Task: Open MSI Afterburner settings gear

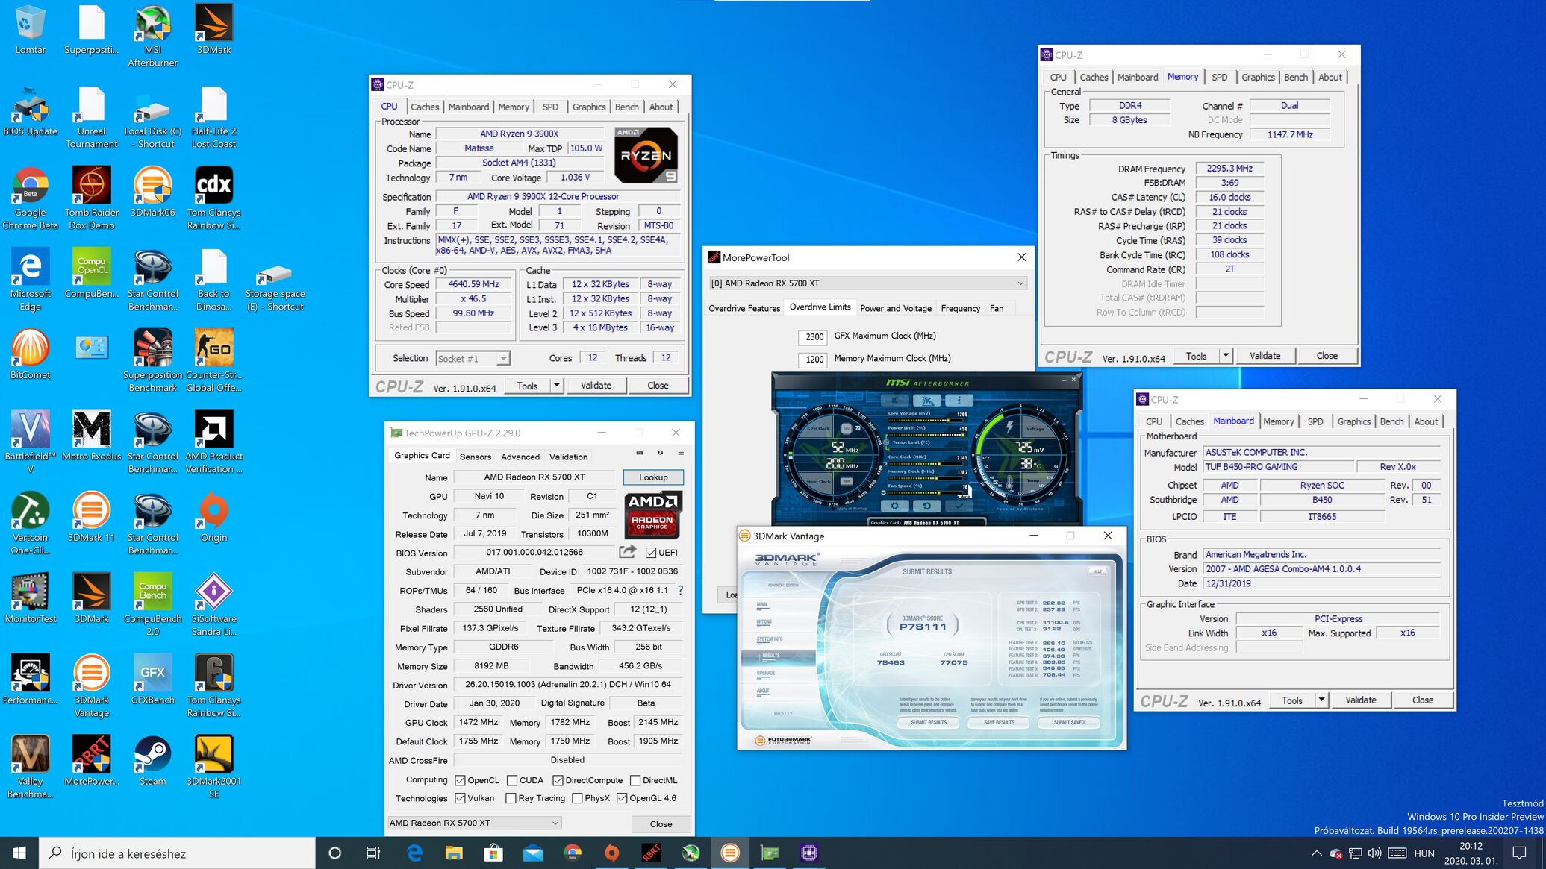Action: (x=894, y=506)
